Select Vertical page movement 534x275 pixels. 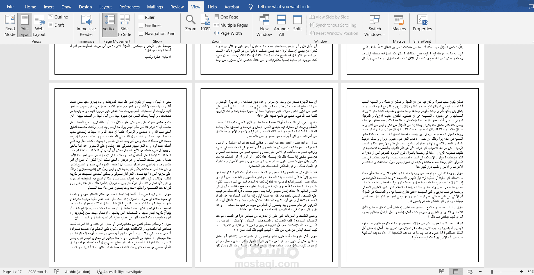click(x=110, y=26)
